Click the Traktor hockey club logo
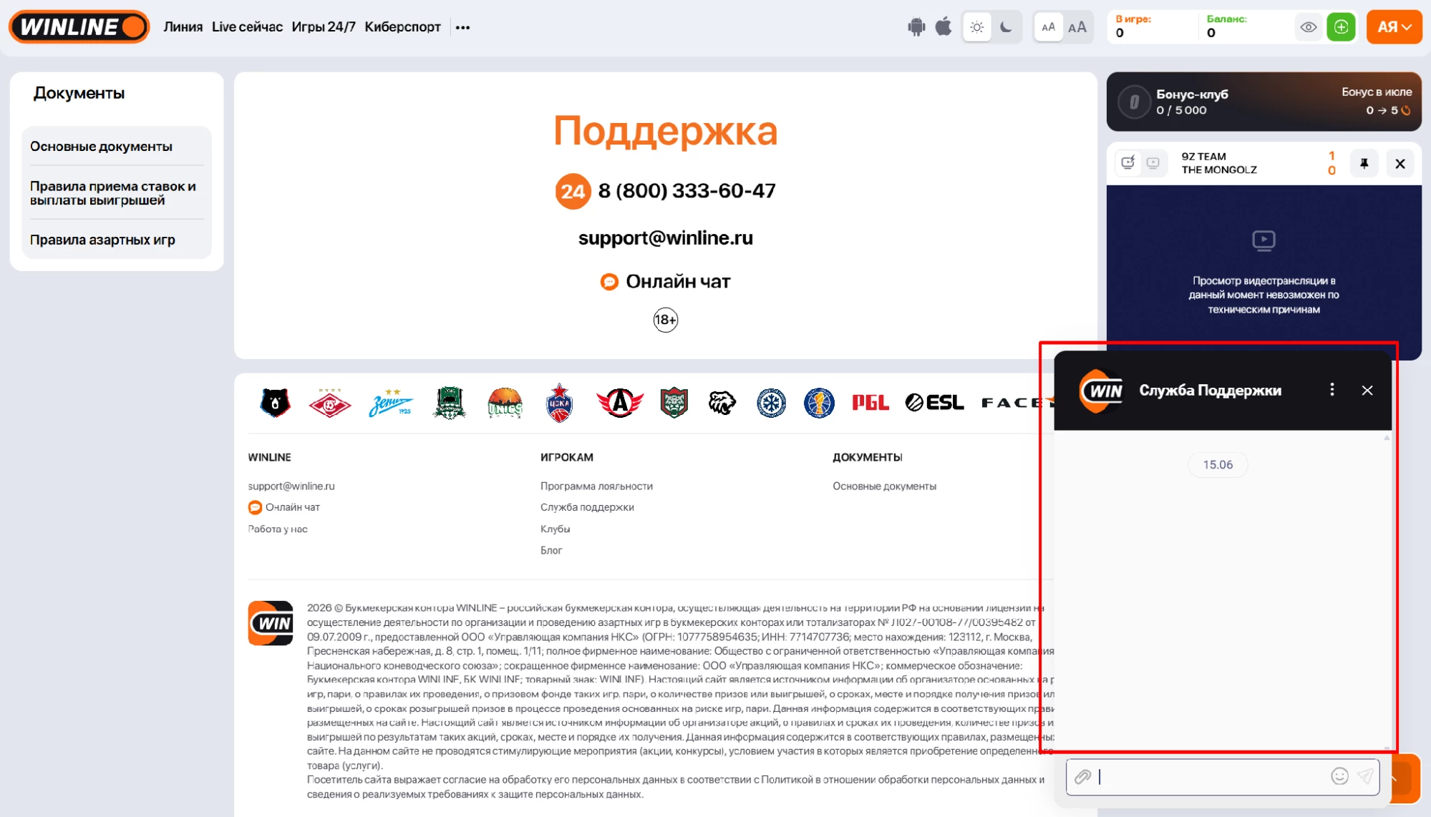The height and width of the screenshot is (817, 1431). point(722,403)
